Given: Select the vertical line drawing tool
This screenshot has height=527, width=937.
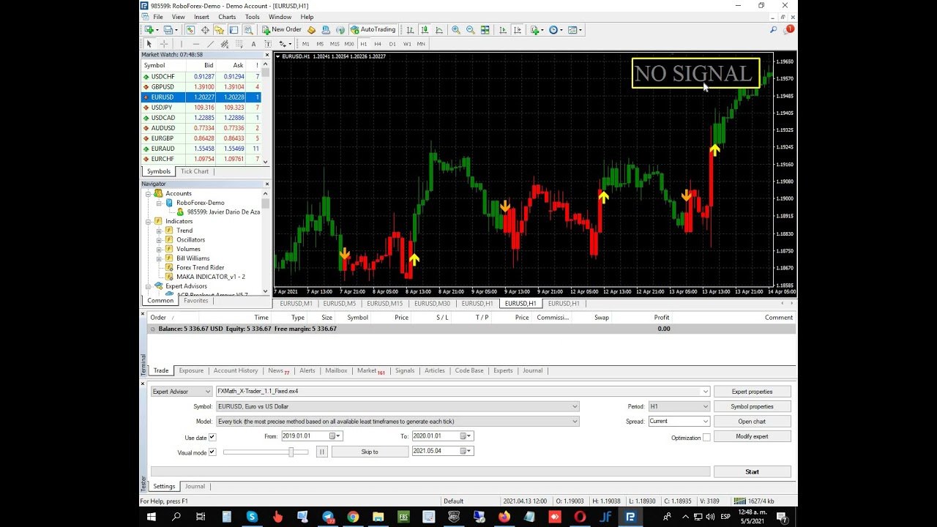Looking at the screenshot, I should click(x=182, y=44).
